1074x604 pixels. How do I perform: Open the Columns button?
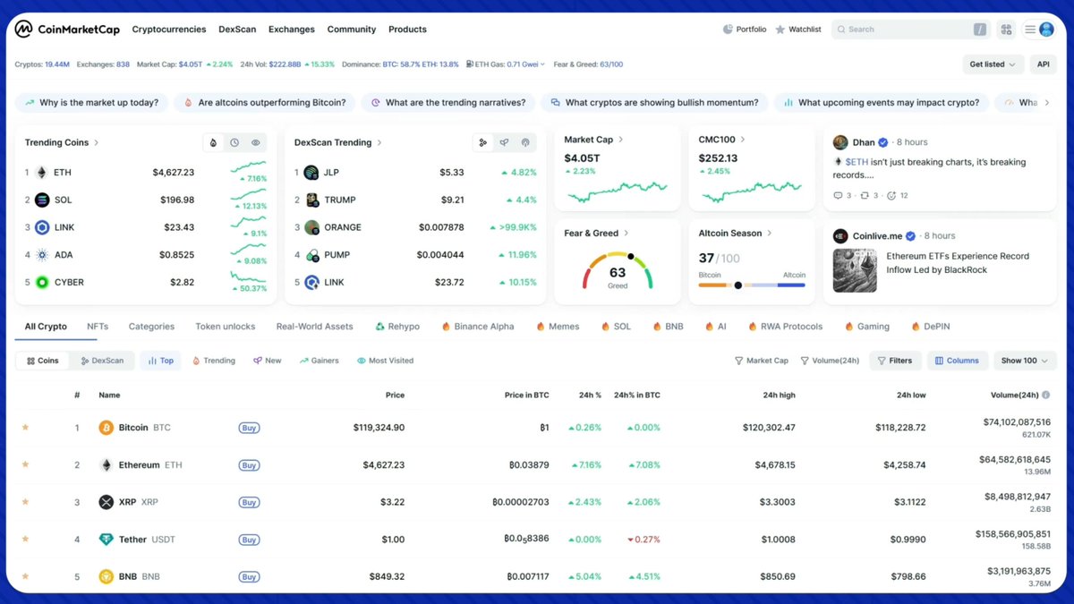pos(957,361)
